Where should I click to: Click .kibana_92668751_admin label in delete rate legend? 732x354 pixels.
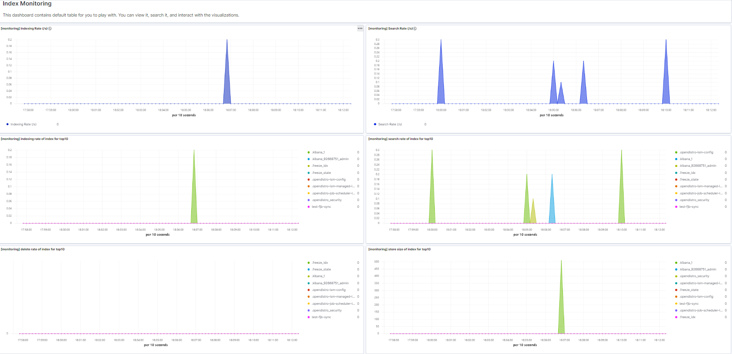tap(330, 283)
